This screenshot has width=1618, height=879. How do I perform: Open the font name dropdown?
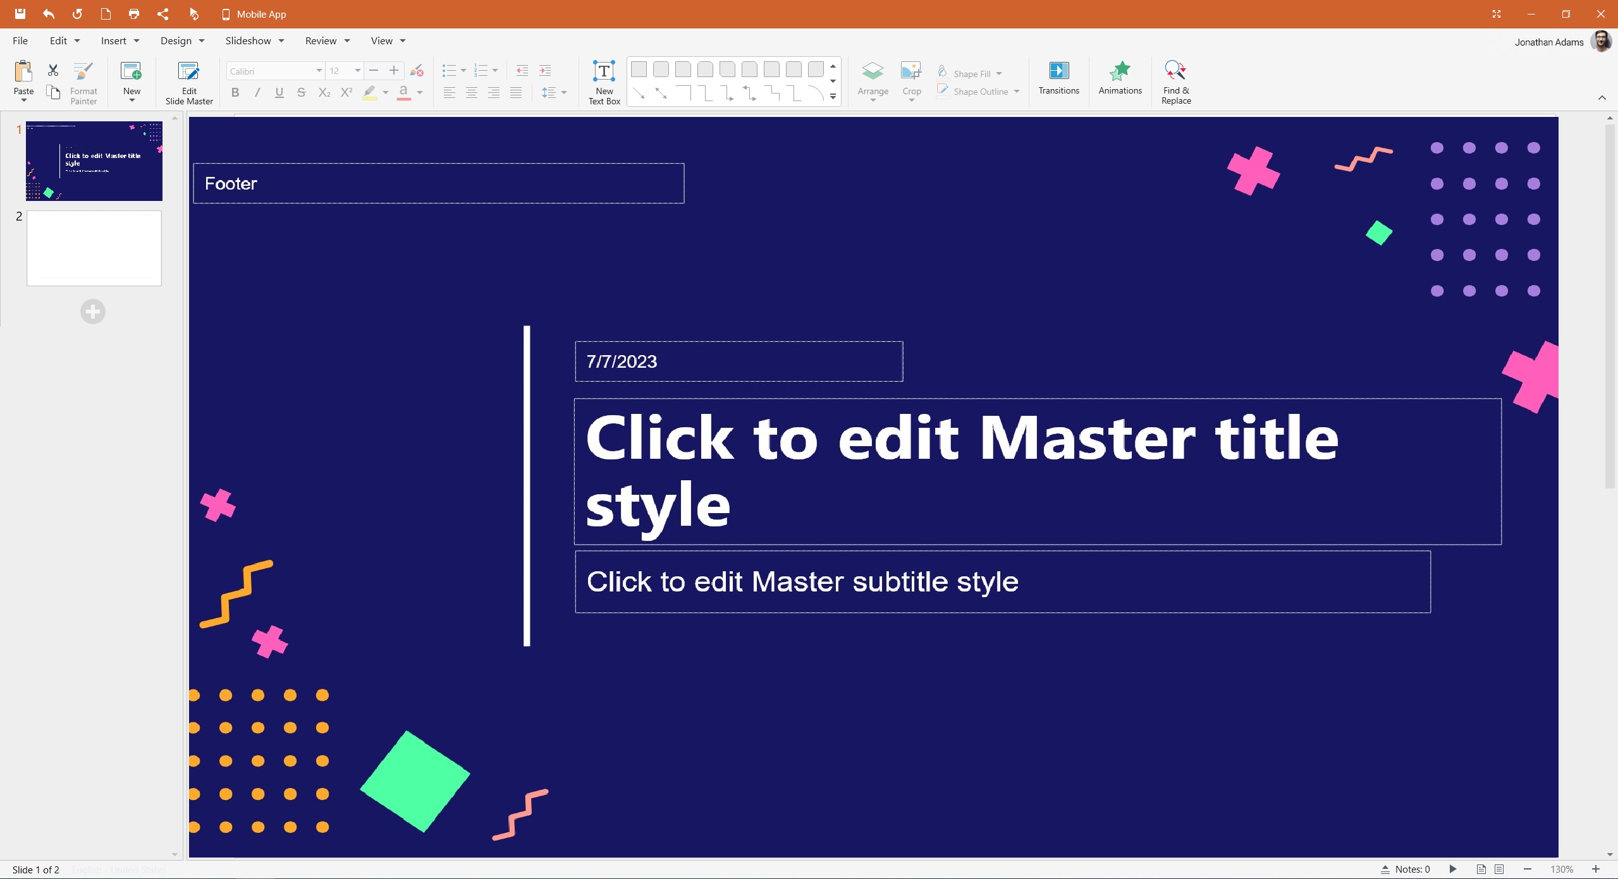point(319,71)
